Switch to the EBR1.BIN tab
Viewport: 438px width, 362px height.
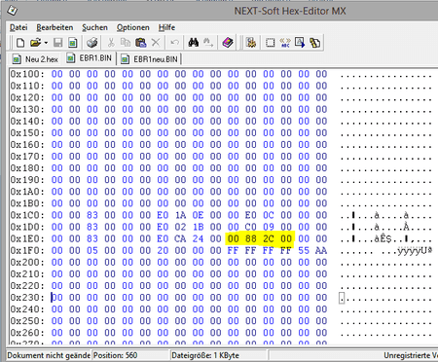(90, 58)
